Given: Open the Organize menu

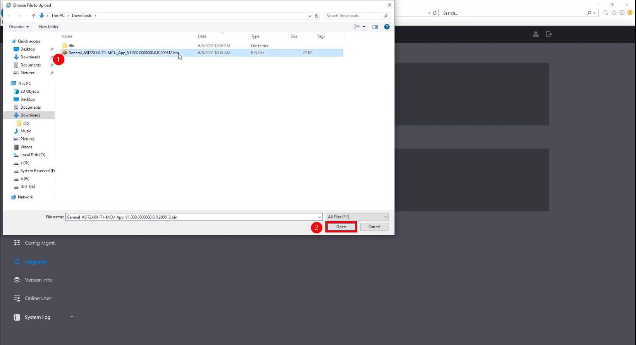Looking at the screenshot, I should coord(19,27).
